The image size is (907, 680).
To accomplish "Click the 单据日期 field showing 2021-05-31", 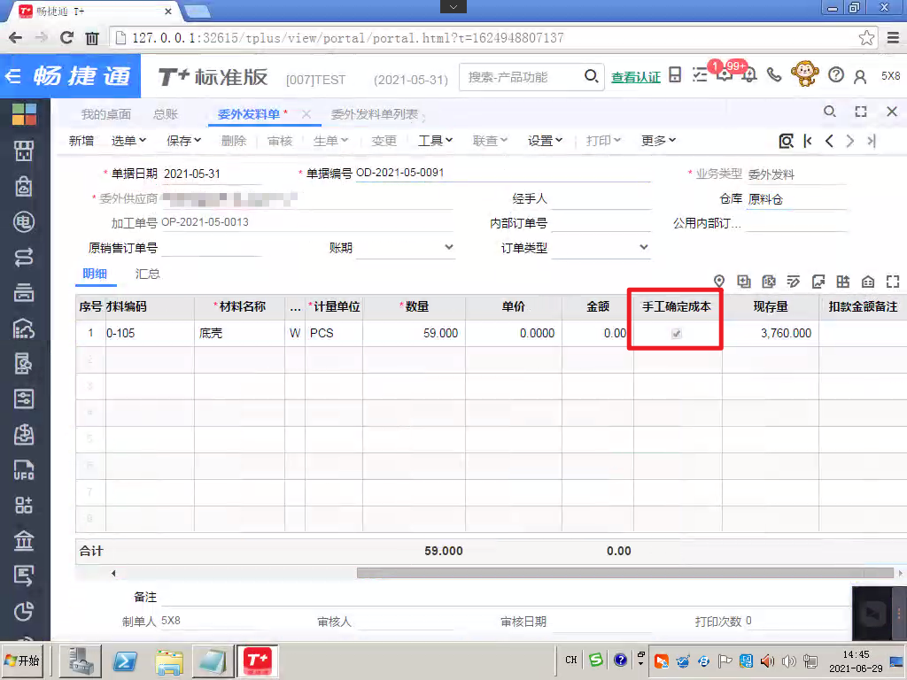I will [x=212, y=174].
